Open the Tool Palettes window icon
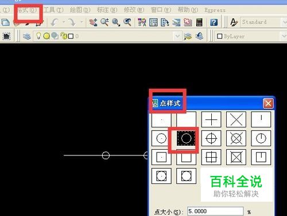287x216 pixels. pos(165,22)
